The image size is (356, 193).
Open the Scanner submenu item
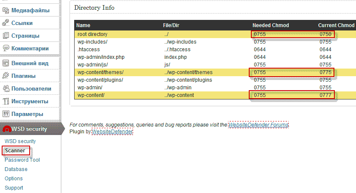15,151
